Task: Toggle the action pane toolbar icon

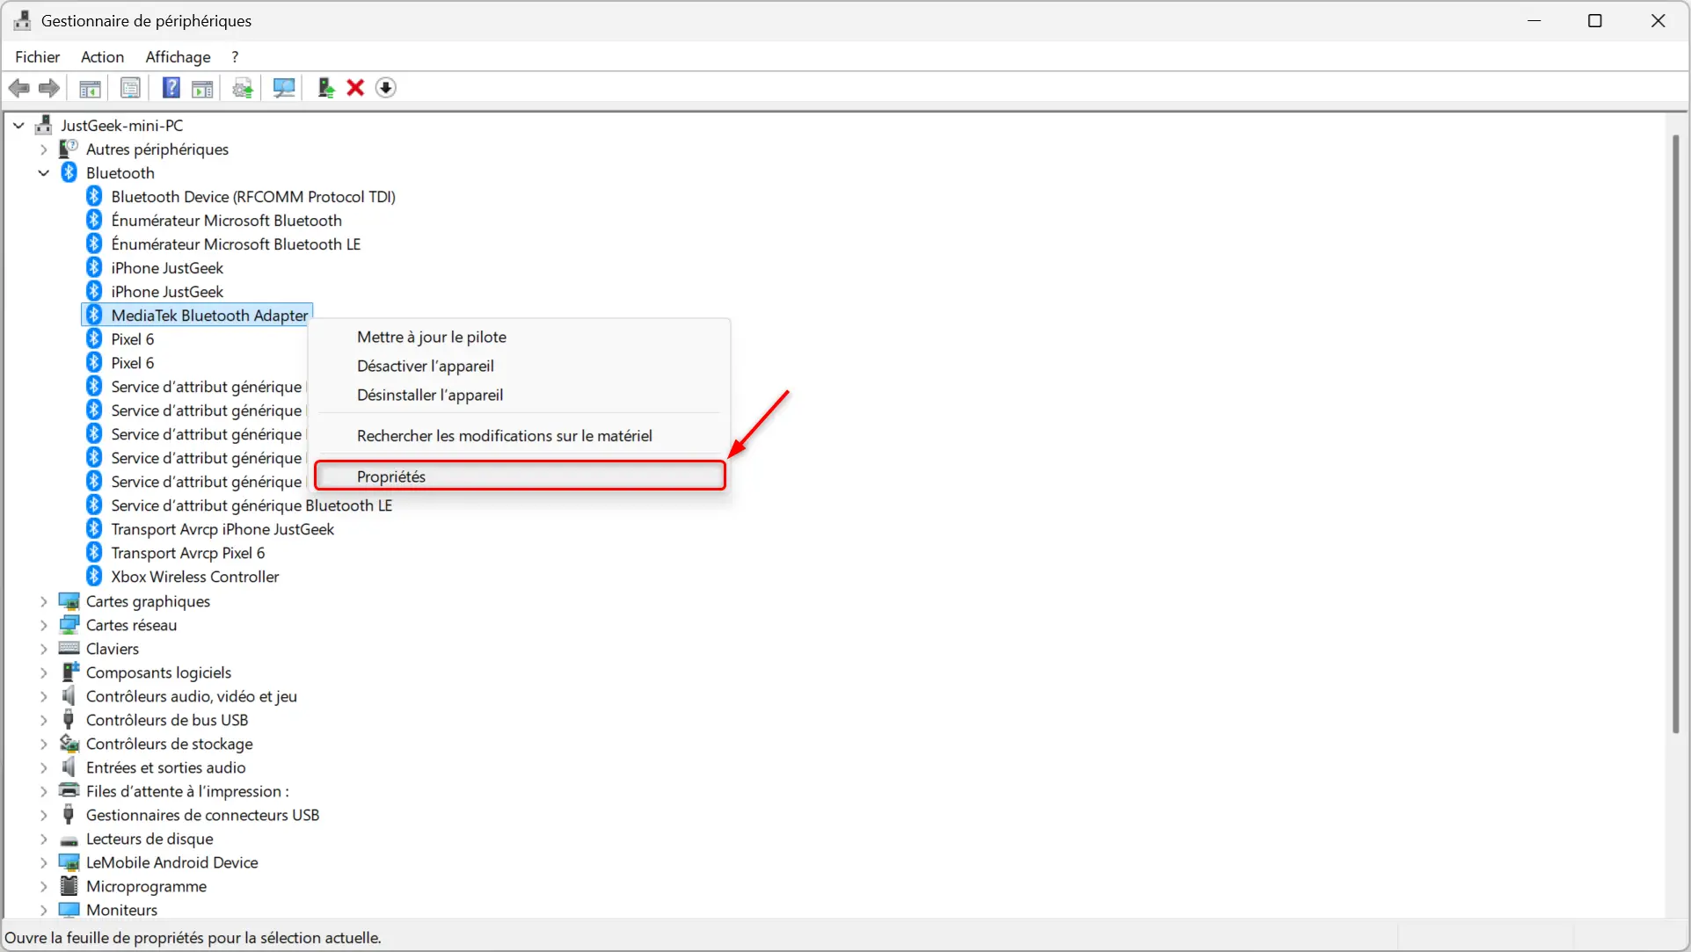Action: click(202, 88)
